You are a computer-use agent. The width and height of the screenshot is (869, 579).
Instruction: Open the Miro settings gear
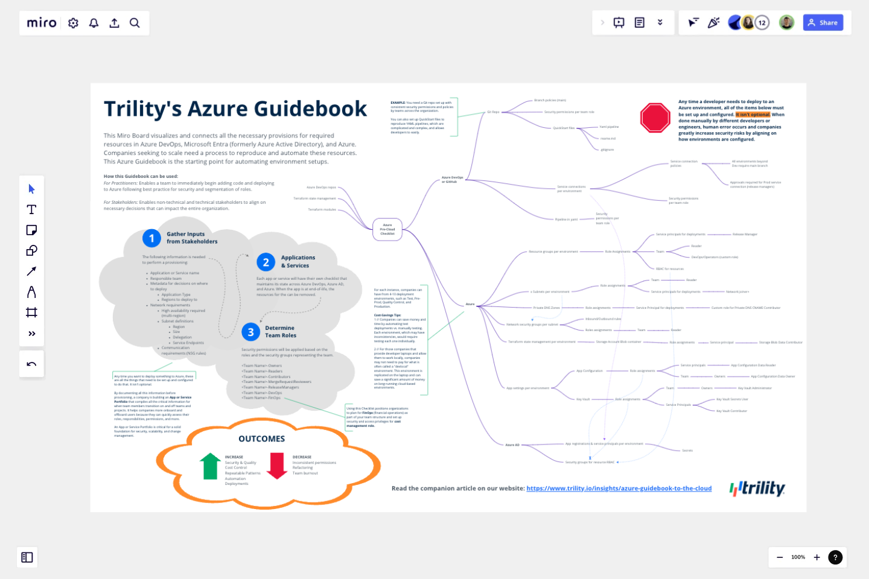73,22
